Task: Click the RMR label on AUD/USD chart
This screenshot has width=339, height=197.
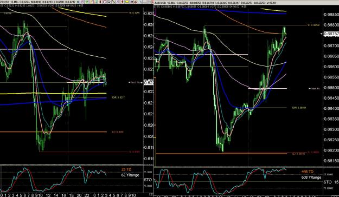Action: (x=299, y=108)
